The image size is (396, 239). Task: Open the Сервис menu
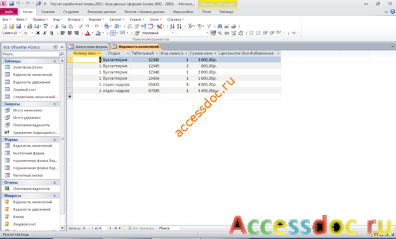point(136,20)
